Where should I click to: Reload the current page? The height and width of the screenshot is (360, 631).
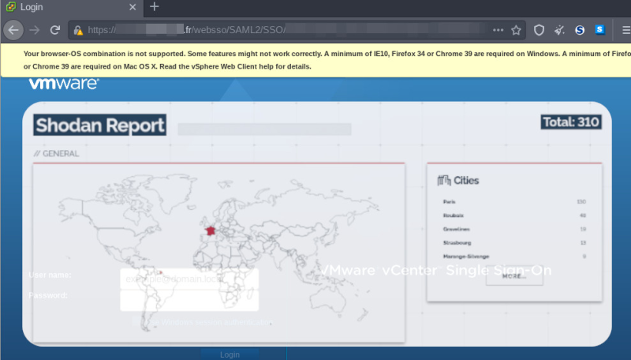(x=55, y=30)
